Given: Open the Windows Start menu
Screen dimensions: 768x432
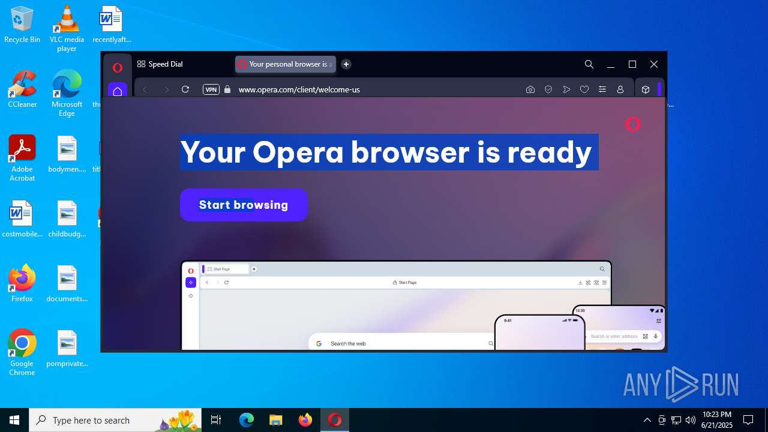Looking at the screenshot, I should (x=14, y=420).
